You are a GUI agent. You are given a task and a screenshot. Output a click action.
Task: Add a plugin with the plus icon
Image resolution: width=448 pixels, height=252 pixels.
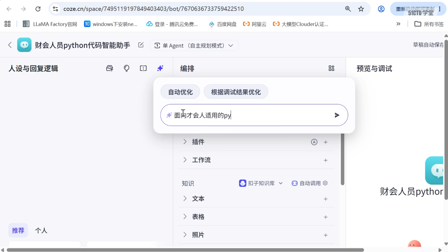click(325, 142)
